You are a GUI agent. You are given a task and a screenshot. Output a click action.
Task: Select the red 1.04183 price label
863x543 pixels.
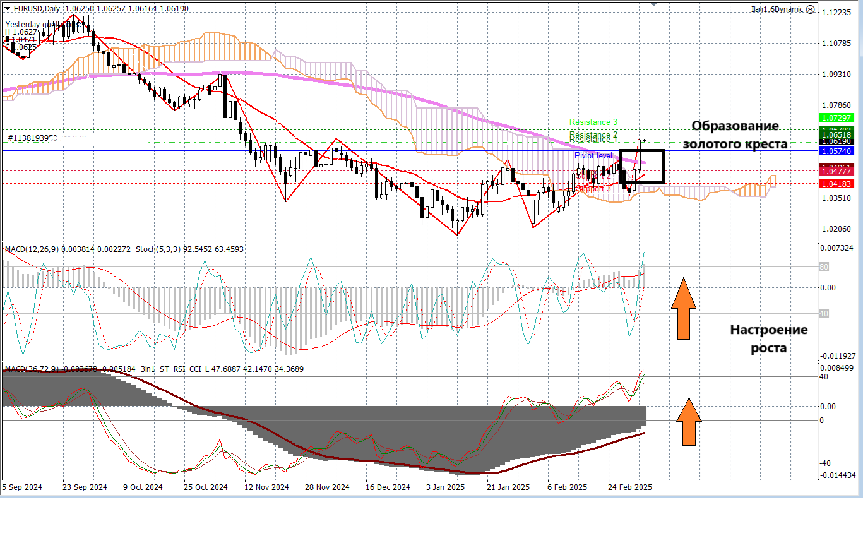[x=836, y=184]
